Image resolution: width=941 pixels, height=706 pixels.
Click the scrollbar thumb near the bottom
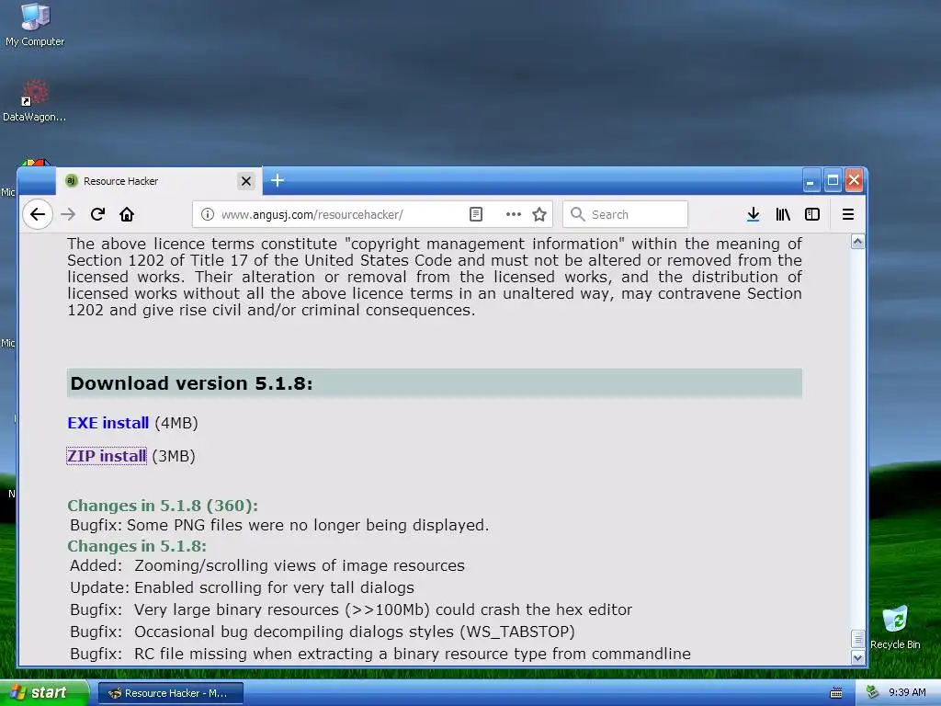click(x=858, y=639)
